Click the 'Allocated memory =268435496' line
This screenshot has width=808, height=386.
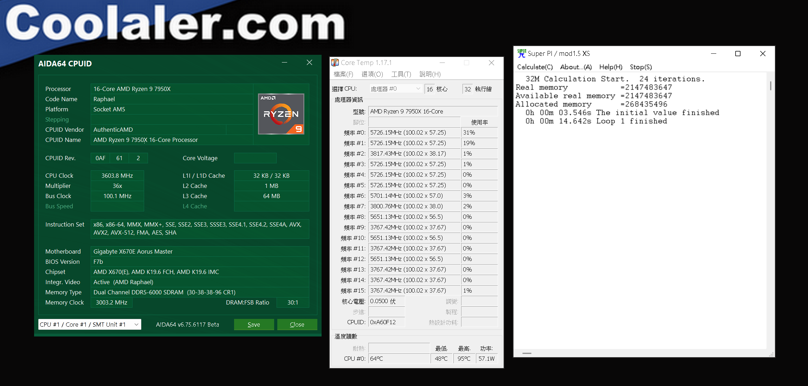coord(592,104)
